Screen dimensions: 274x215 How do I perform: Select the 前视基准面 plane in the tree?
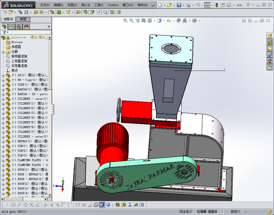click(x=19, y=56)
